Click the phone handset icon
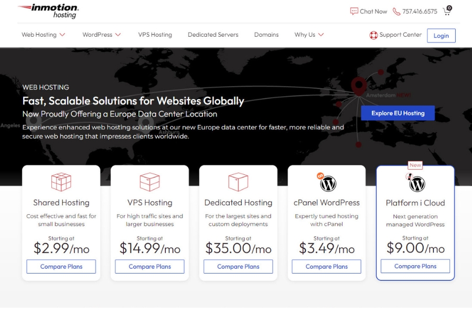Screen dimensions: 472x315 pos(396,12)
